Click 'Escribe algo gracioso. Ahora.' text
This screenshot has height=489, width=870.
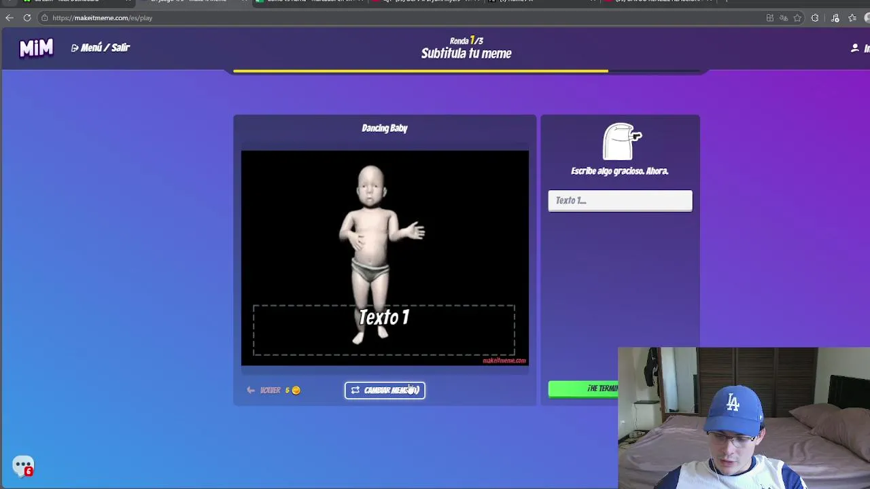(620, 171)
